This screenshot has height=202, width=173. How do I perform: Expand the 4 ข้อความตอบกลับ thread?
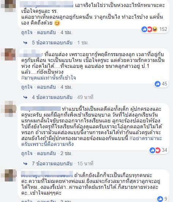52,97
